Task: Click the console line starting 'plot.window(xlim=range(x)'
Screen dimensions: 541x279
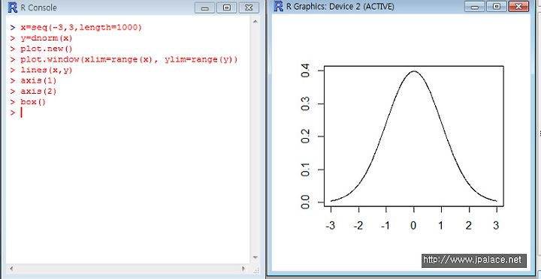Action: [x=129, y=59]
